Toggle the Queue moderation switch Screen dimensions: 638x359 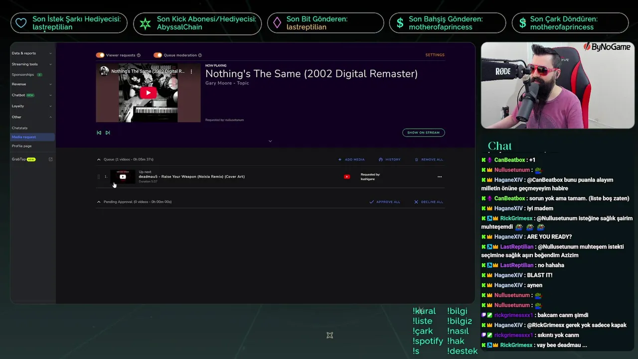coord(158,55)
